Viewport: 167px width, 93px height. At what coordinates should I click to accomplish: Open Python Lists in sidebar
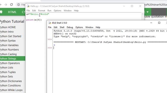click(7, 68)
